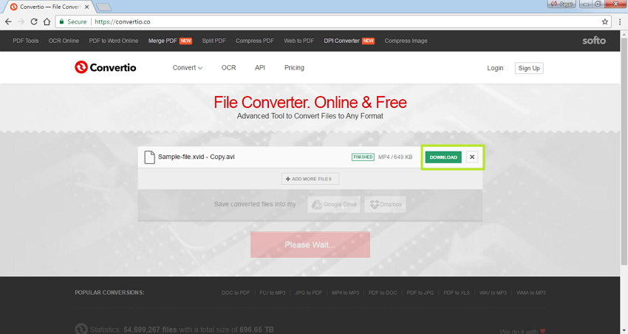Click the softo brand logo

click(594, 41)
